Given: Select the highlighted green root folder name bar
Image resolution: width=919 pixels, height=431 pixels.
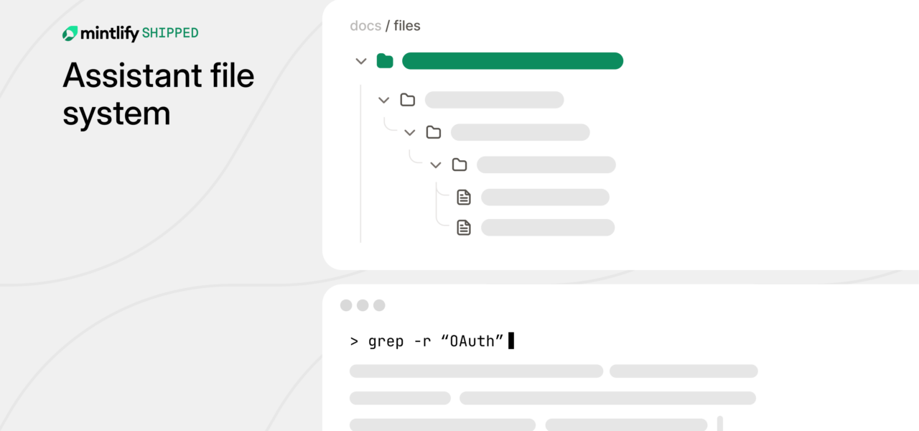Looking at the screenshot, I should tap(512, 61).
